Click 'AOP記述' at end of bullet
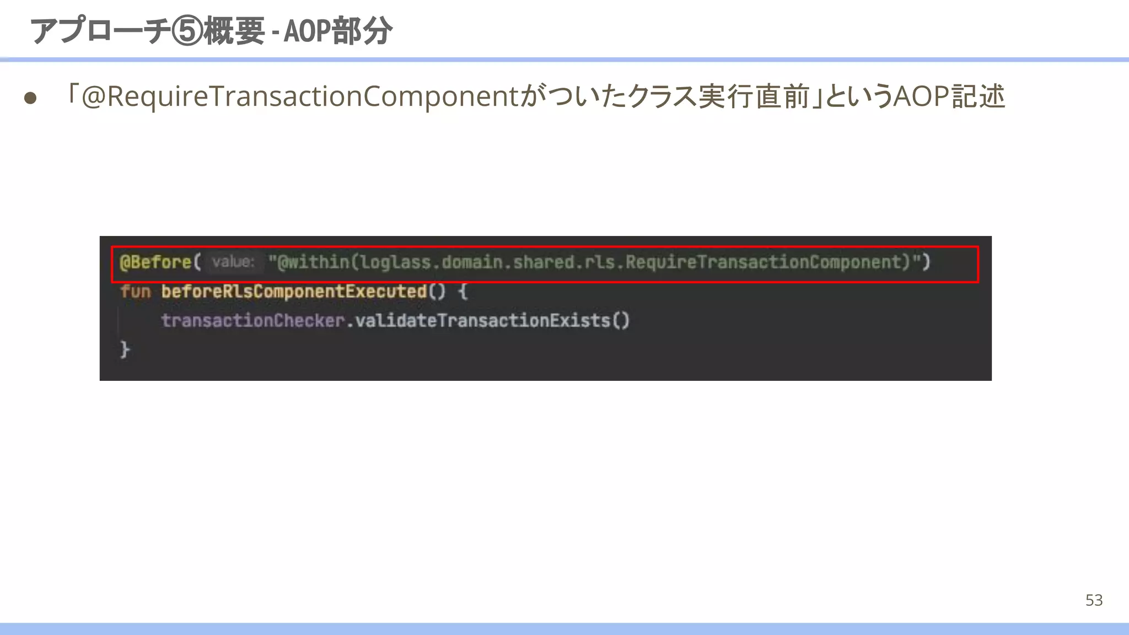 (x=949, y=96)
